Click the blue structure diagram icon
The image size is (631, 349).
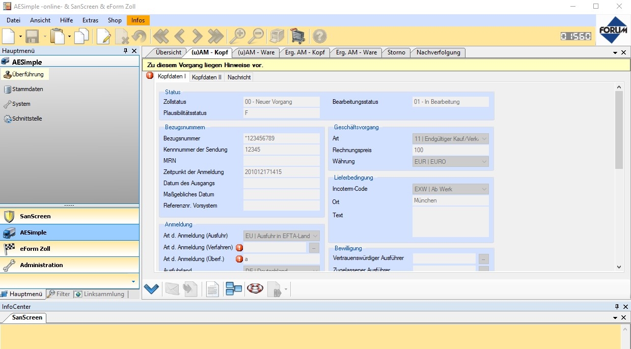click(234, 289)
